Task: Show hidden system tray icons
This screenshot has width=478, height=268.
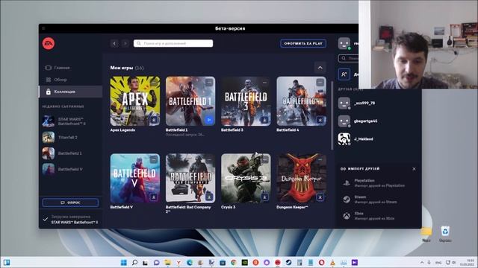Action: 422,262
